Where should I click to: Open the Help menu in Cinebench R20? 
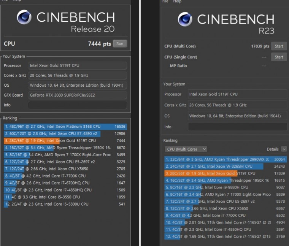pyautogui.click(x=17, y=0)
